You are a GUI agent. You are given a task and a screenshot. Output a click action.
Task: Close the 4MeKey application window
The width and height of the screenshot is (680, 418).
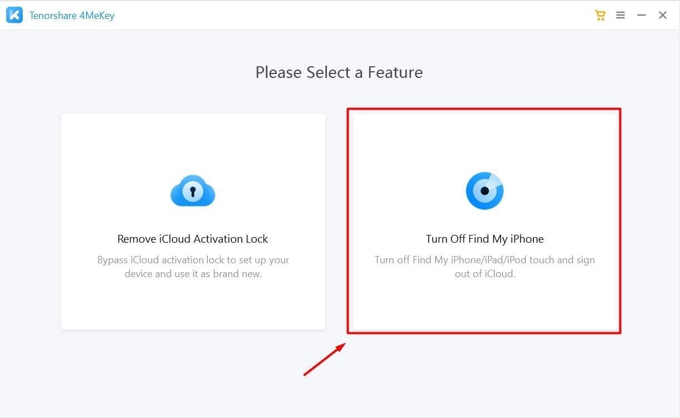point(663,15)
